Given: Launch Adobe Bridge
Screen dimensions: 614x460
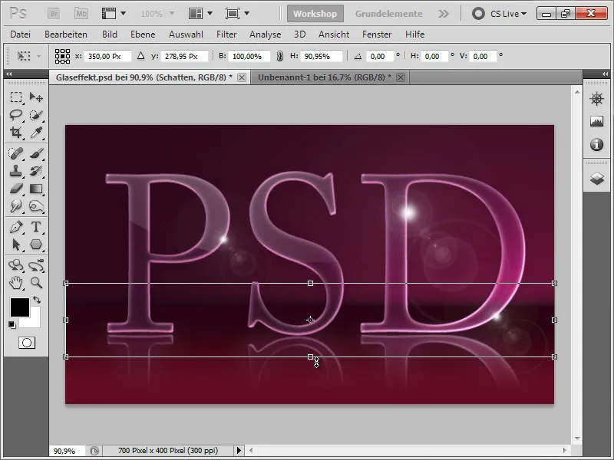Looking at the screenshot, I should (54, 14).
